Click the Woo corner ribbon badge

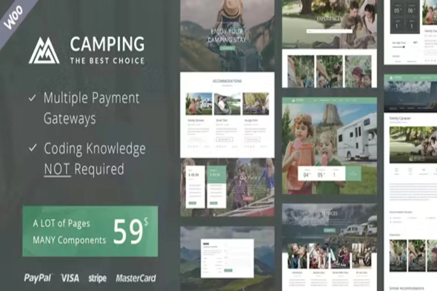pyautogui.click(x=13, y=17)
